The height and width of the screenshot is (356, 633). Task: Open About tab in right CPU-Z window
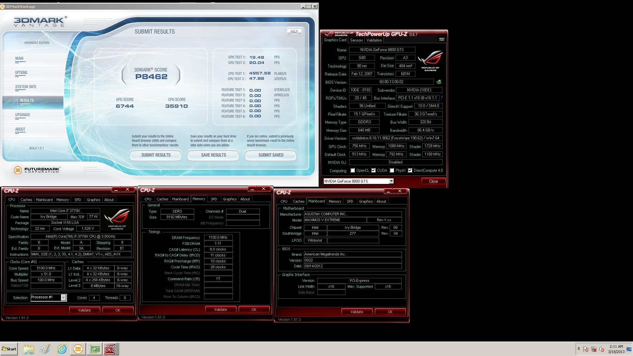coord(381,201)
